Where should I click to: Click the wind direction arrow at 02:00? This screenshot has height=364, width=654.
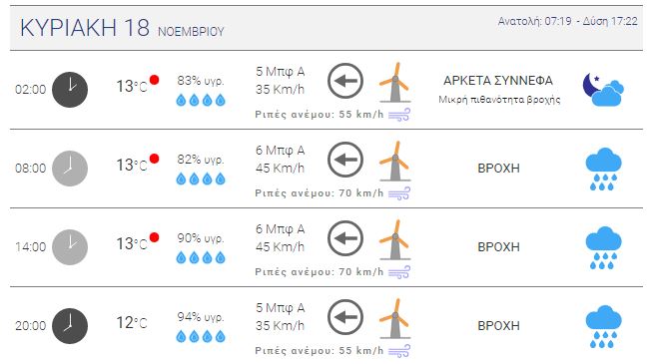344,81
